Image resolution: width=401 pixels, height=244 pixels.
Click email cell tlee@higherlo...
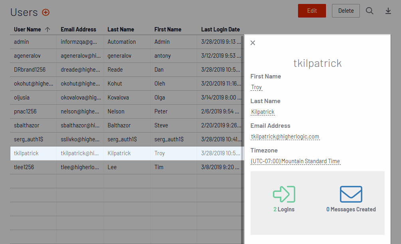coord(80,167)
